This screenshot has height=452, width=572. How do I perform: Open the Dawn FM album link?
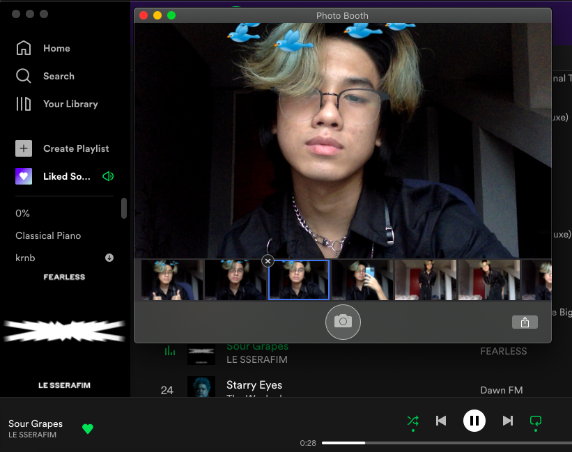[x=501, y=391]
